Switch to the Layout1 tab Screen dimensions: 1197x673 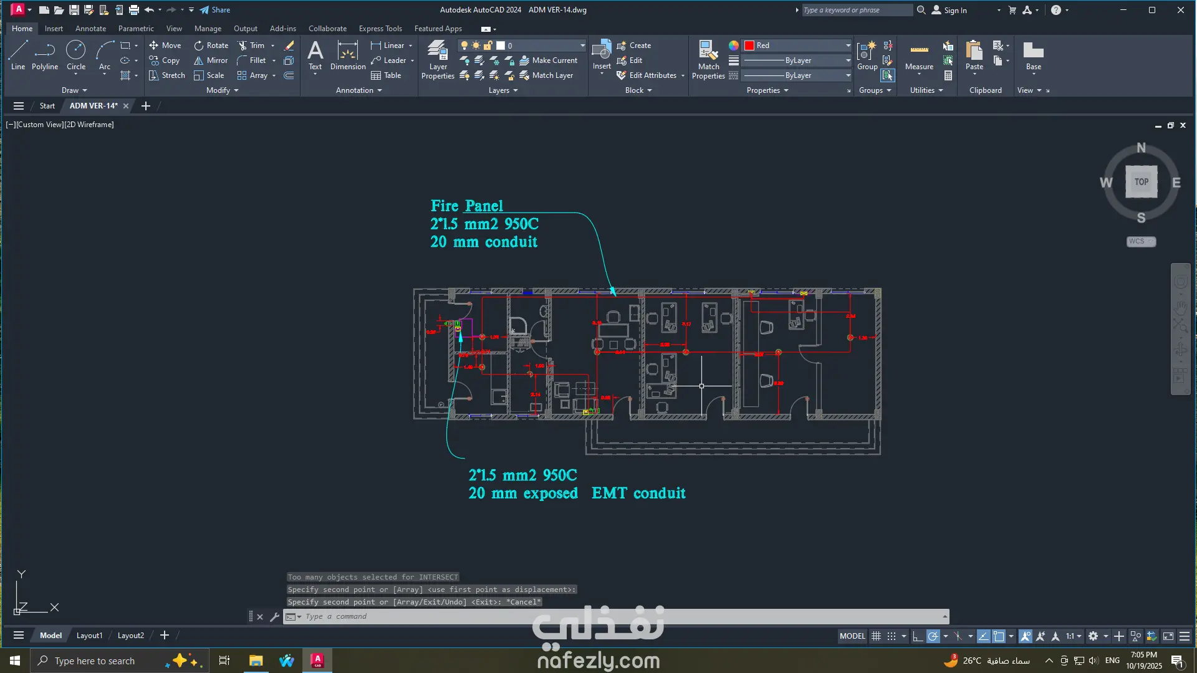click(89, 636)
